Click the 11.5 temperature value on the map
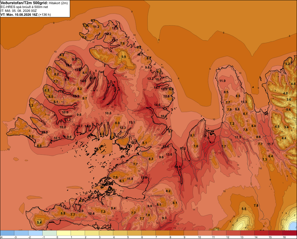 point(61,91)
